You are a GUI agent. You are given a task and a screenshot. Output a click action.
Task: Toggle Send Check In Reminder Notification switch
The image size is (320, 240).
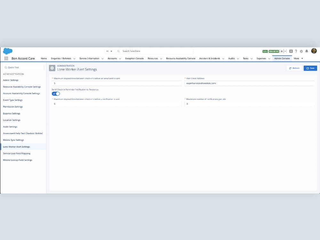pyautogui.click(x=56, y=94)
